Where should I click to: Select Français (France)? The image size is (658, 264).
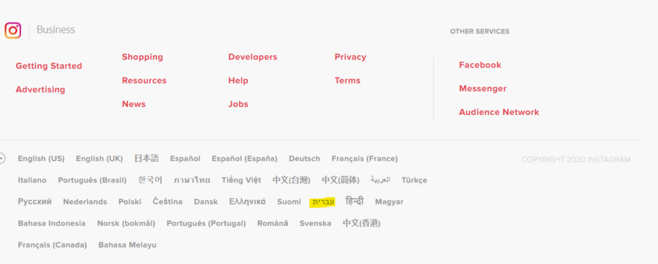[364, 159]
